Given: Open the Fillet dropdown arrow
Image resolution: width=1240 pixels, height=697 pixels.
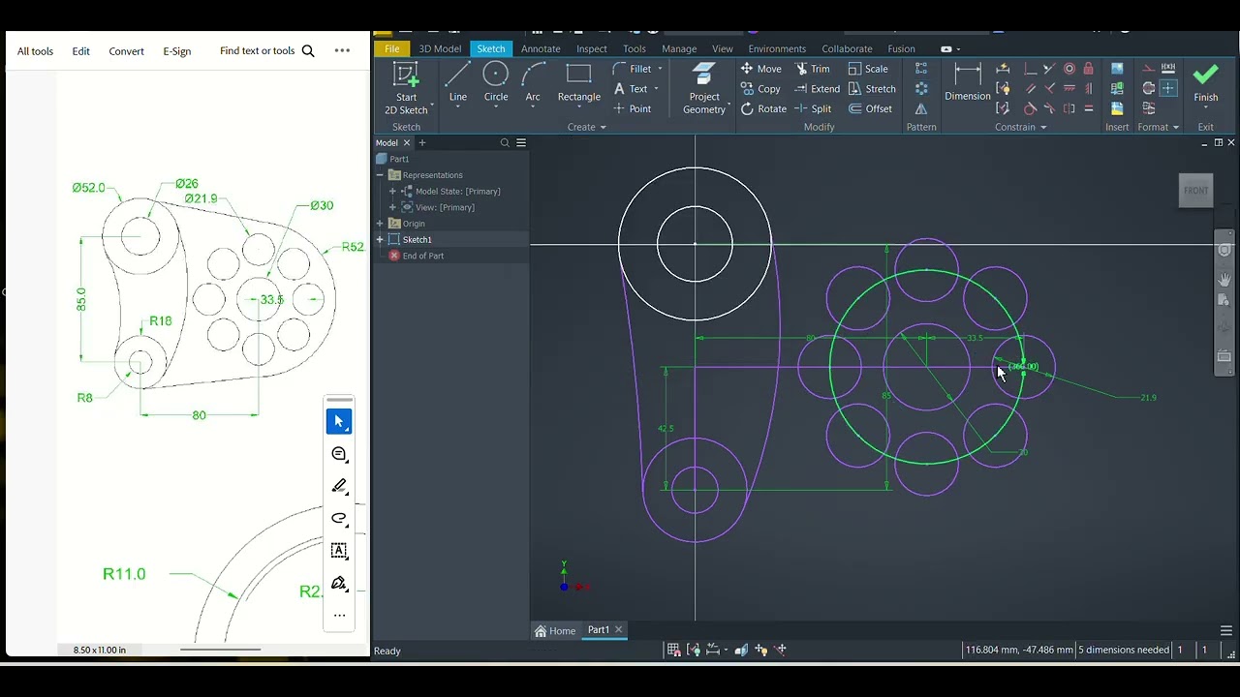Looking at the screenshot, I should (661, 69).
